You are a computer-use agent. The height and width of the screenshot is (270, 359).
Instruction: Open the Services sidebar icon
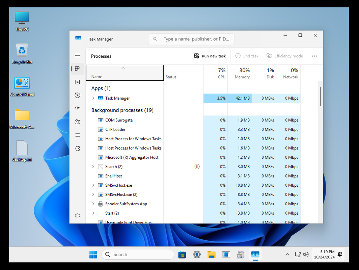click(x=77, y=148)
